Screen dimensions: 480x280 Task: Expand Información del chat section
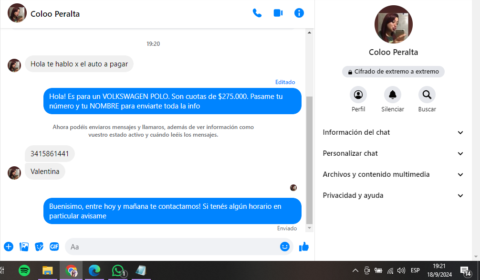[x=393, y=132]
